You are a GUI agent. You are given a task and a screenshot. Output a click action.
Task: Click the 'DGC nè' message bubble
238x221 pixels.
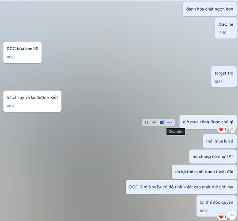[226, 28]
